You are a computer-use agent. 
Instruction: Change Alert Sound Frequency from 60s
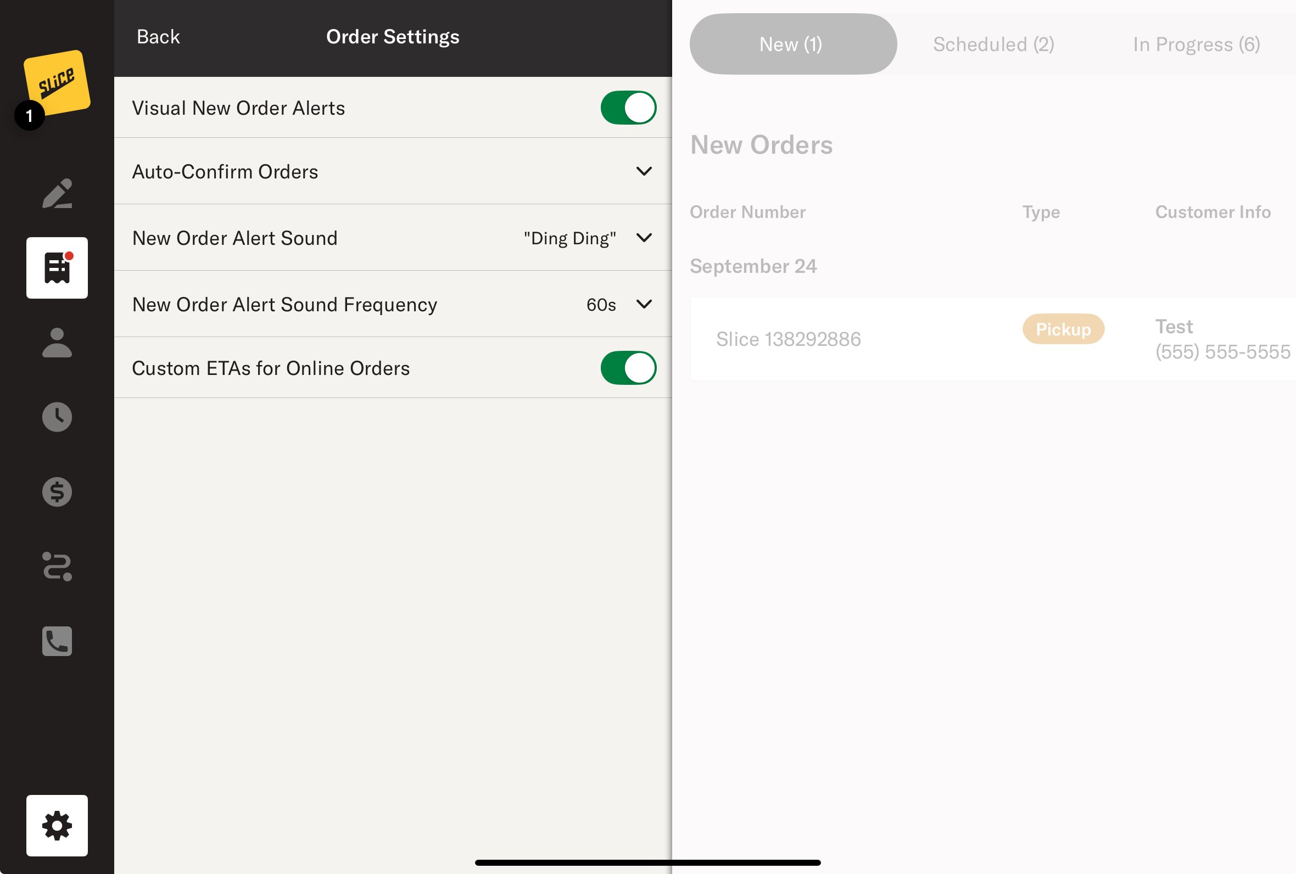643,304
